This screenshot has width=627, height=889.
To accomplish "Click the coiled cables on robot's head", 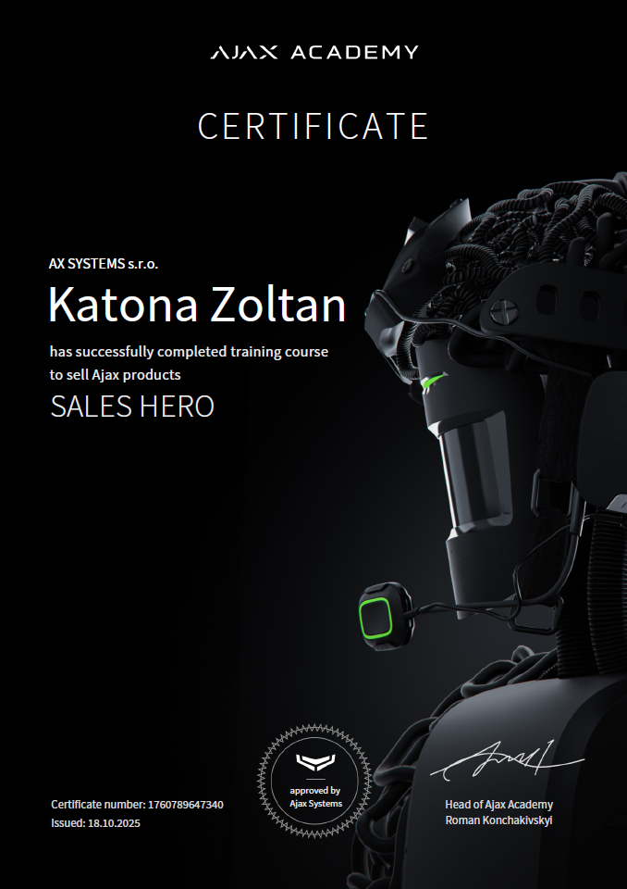I will (x=538, y=227).
